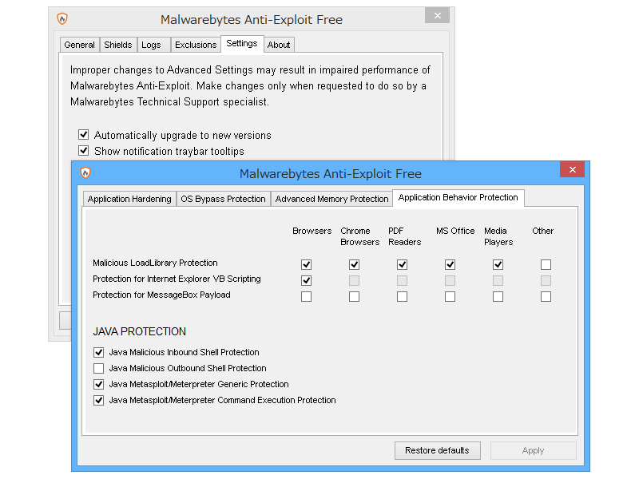Uncheck Internet Explorer VB Scripting protection for Browsers
Screen dimensions: 639x479
pyautogui.click(x=307, y=281)
